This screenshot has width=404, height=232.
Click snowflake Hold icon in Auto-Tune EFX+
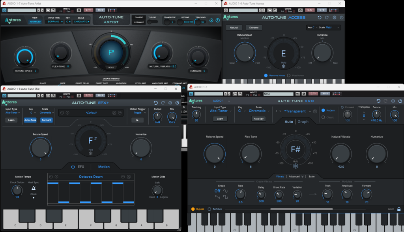91,154
